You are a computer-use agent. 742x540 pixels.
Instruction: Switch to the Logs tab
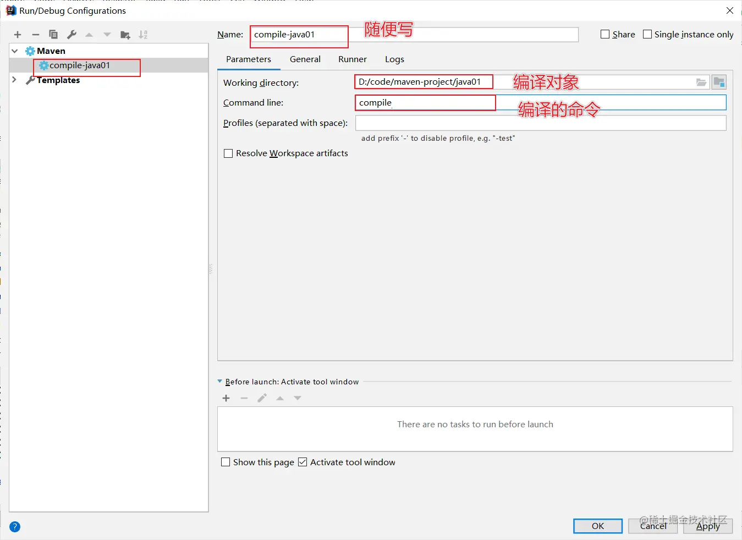tap(394, 59)
